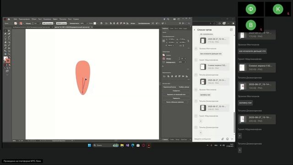Open Microsoft Edge from the taskbar
This screenshot has height=165, width=293.
133,145
